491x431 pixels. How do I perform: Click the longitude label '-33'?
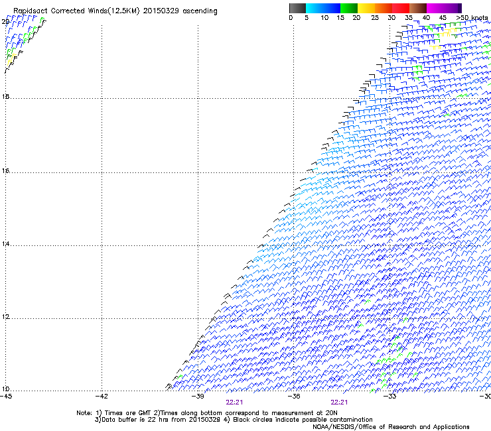(390, 397)
